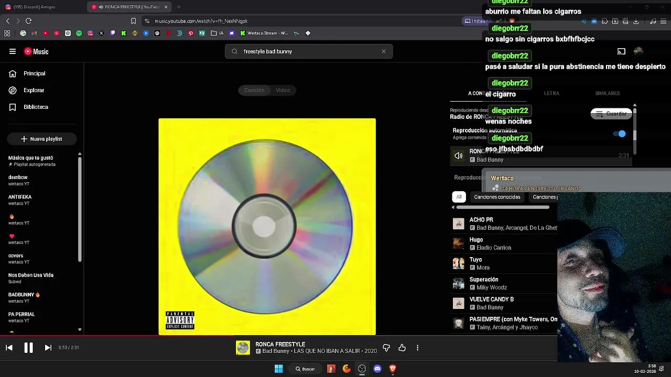
Task: Switch the player to Canción mode
Action: coord(254,90)
